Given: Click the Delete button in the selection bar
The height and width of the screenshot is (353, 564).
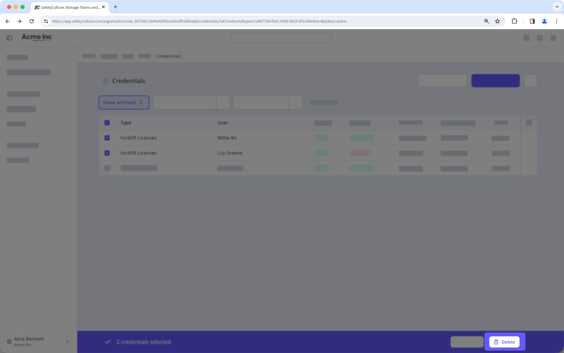Looking at the screenshot, I should [x=504, y=342].
